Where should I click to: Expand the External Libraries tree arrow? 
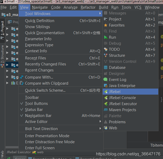[x=7, y=83]
